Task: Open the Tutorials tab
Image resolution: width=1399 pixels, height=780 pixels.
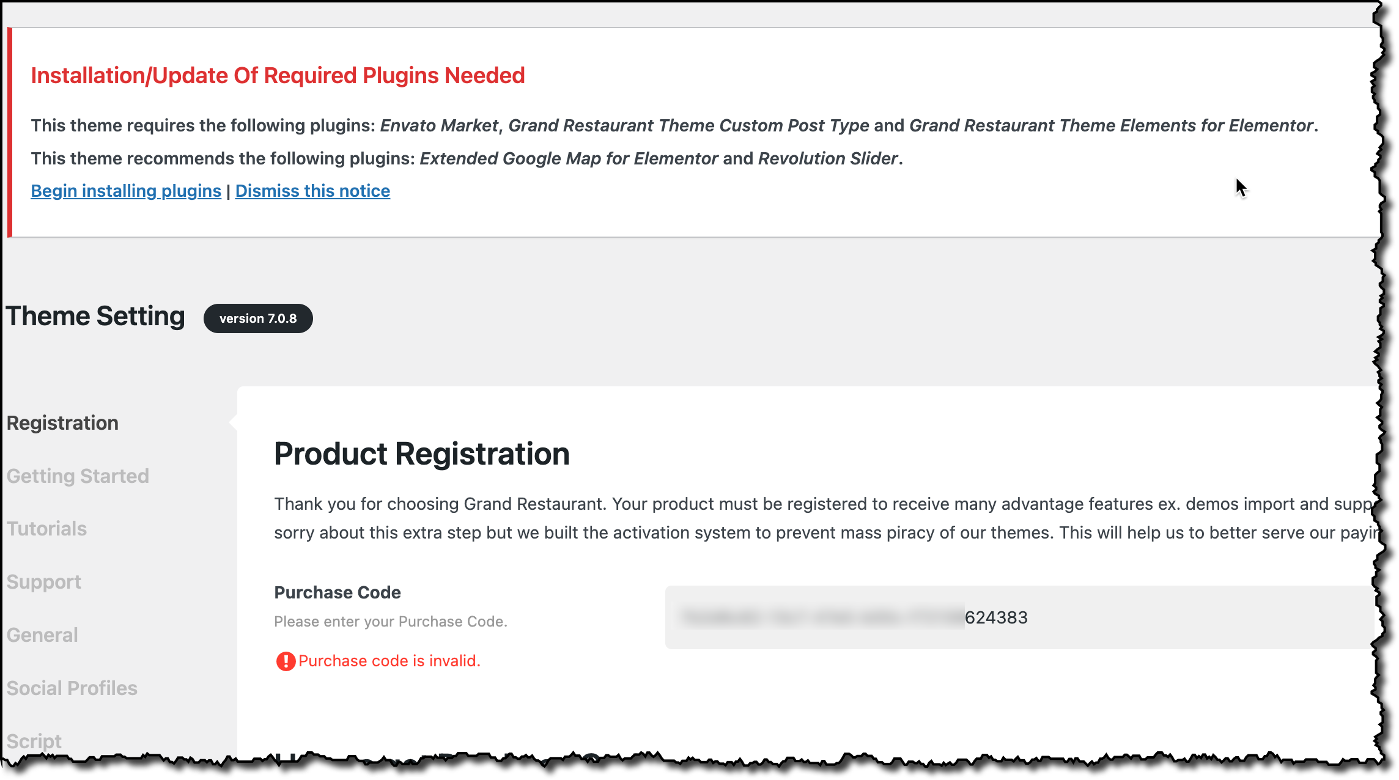Action: point(46,528)
